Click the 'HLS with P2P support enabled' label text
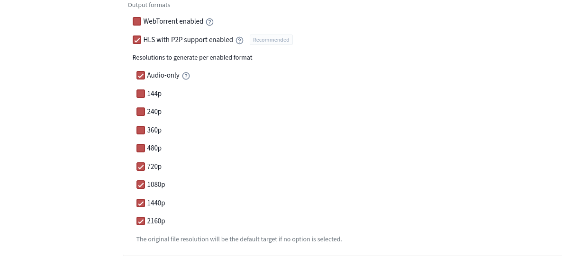 coord(188,40)
